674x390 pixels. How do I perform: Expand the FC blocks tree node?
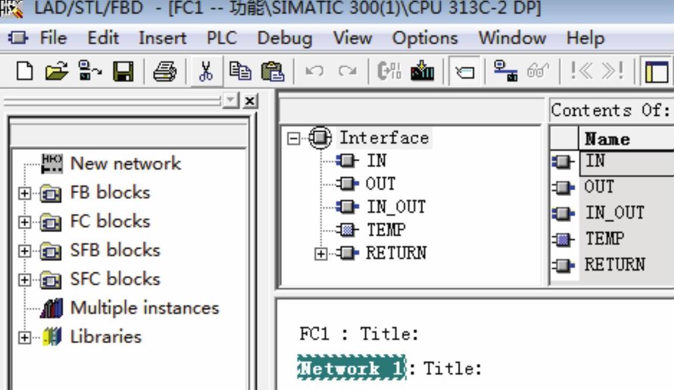click(25, 222)
